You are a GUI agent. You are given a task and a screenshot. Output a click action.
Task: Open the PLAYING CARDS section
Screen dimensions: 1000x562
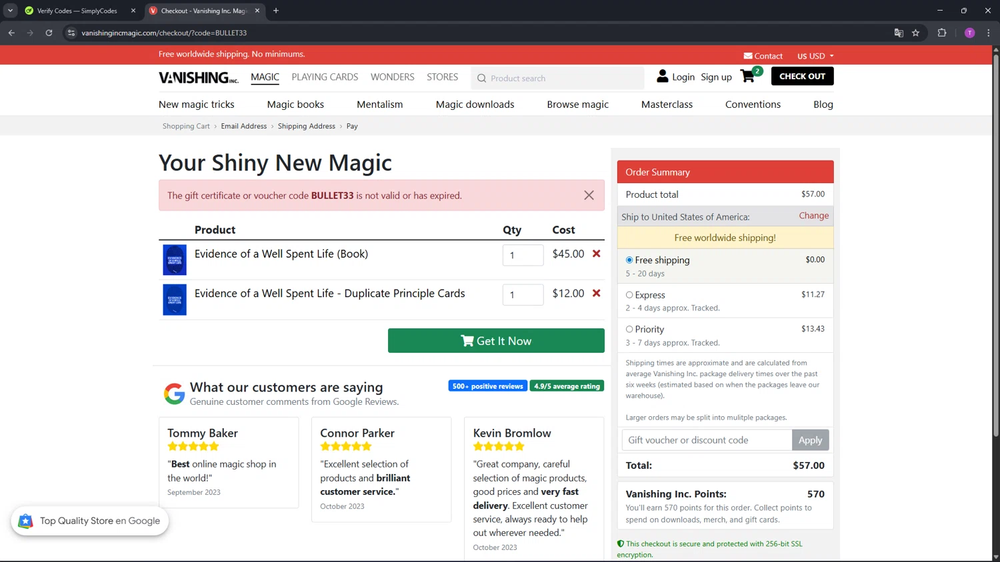point(325,77)
